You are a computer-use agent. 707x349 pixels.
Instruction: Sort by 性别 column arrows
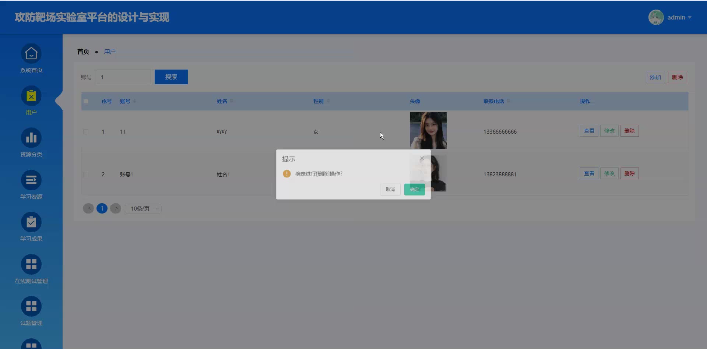[328, 101]
